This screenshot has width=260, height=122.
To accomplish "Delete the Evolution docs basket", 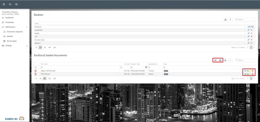I will [252, 40].
